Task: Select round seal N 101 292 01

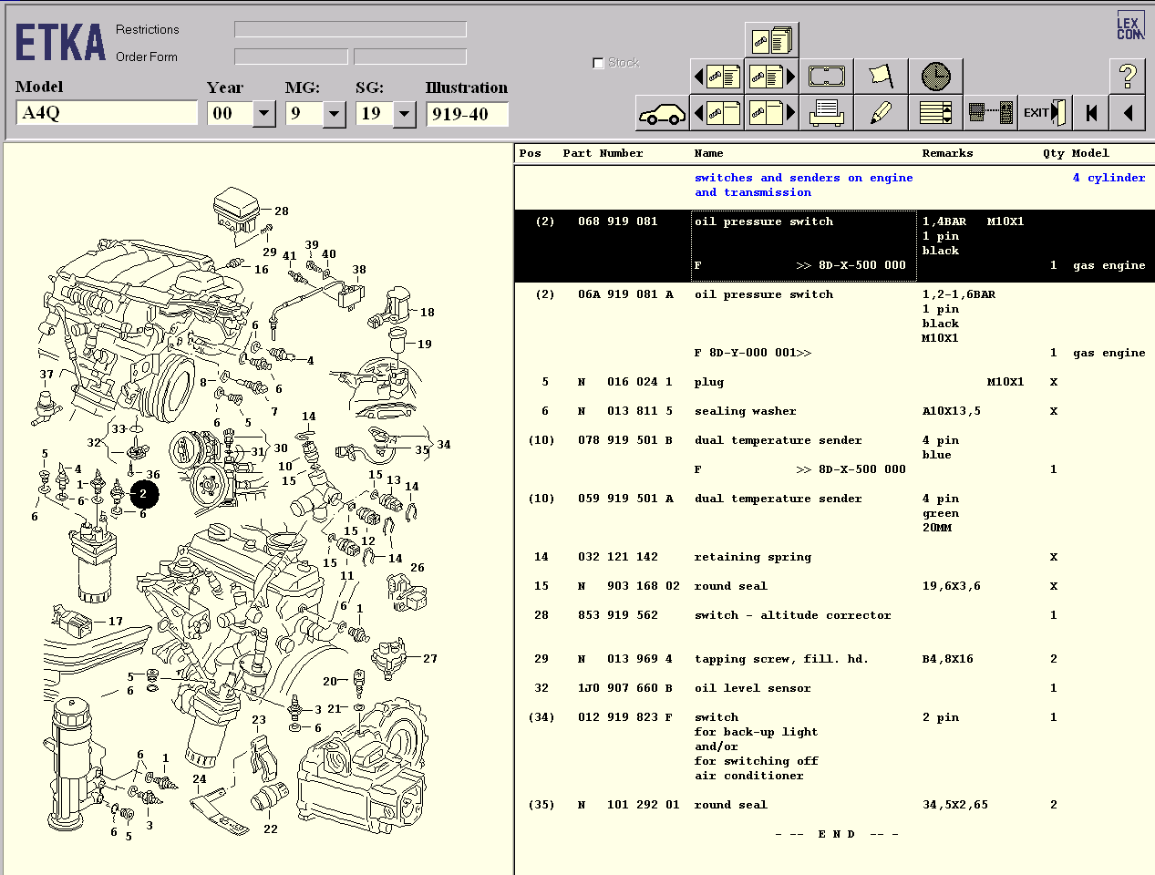Action: (x=834, y=805)
